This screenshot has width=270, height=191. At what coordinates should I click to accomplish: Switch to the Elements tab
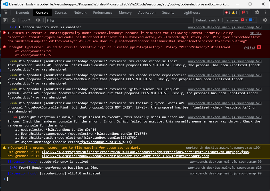pos(23,12)
